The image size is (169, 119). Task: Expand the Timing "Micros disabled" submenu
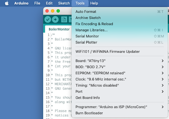click(x=120, y=85)
